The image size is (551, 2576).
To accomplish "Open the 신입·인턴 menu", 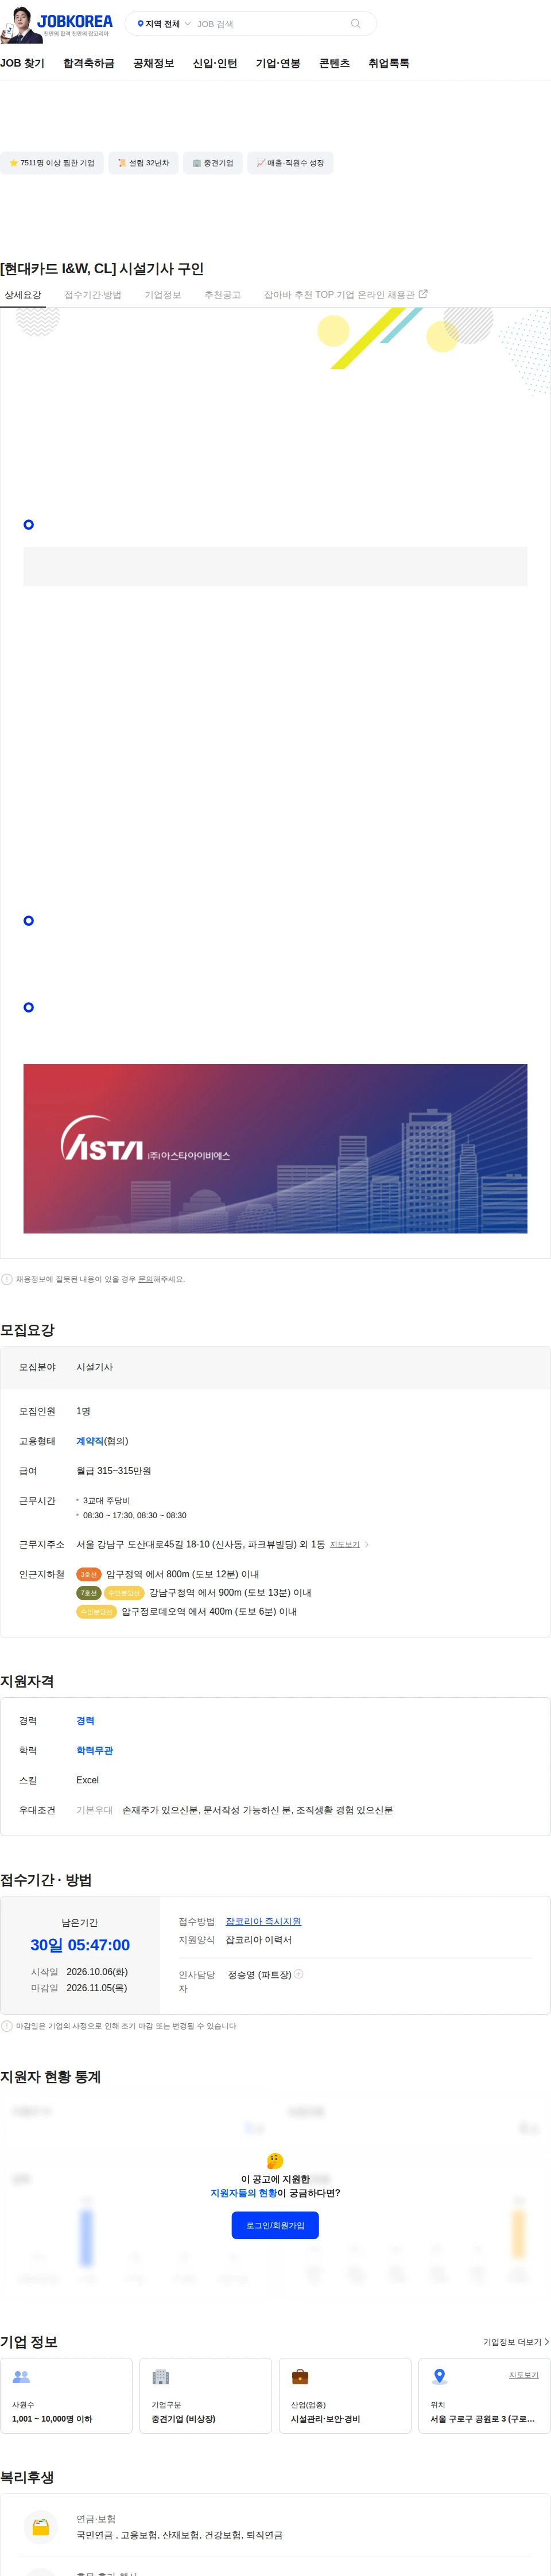I will click(215, 63).
